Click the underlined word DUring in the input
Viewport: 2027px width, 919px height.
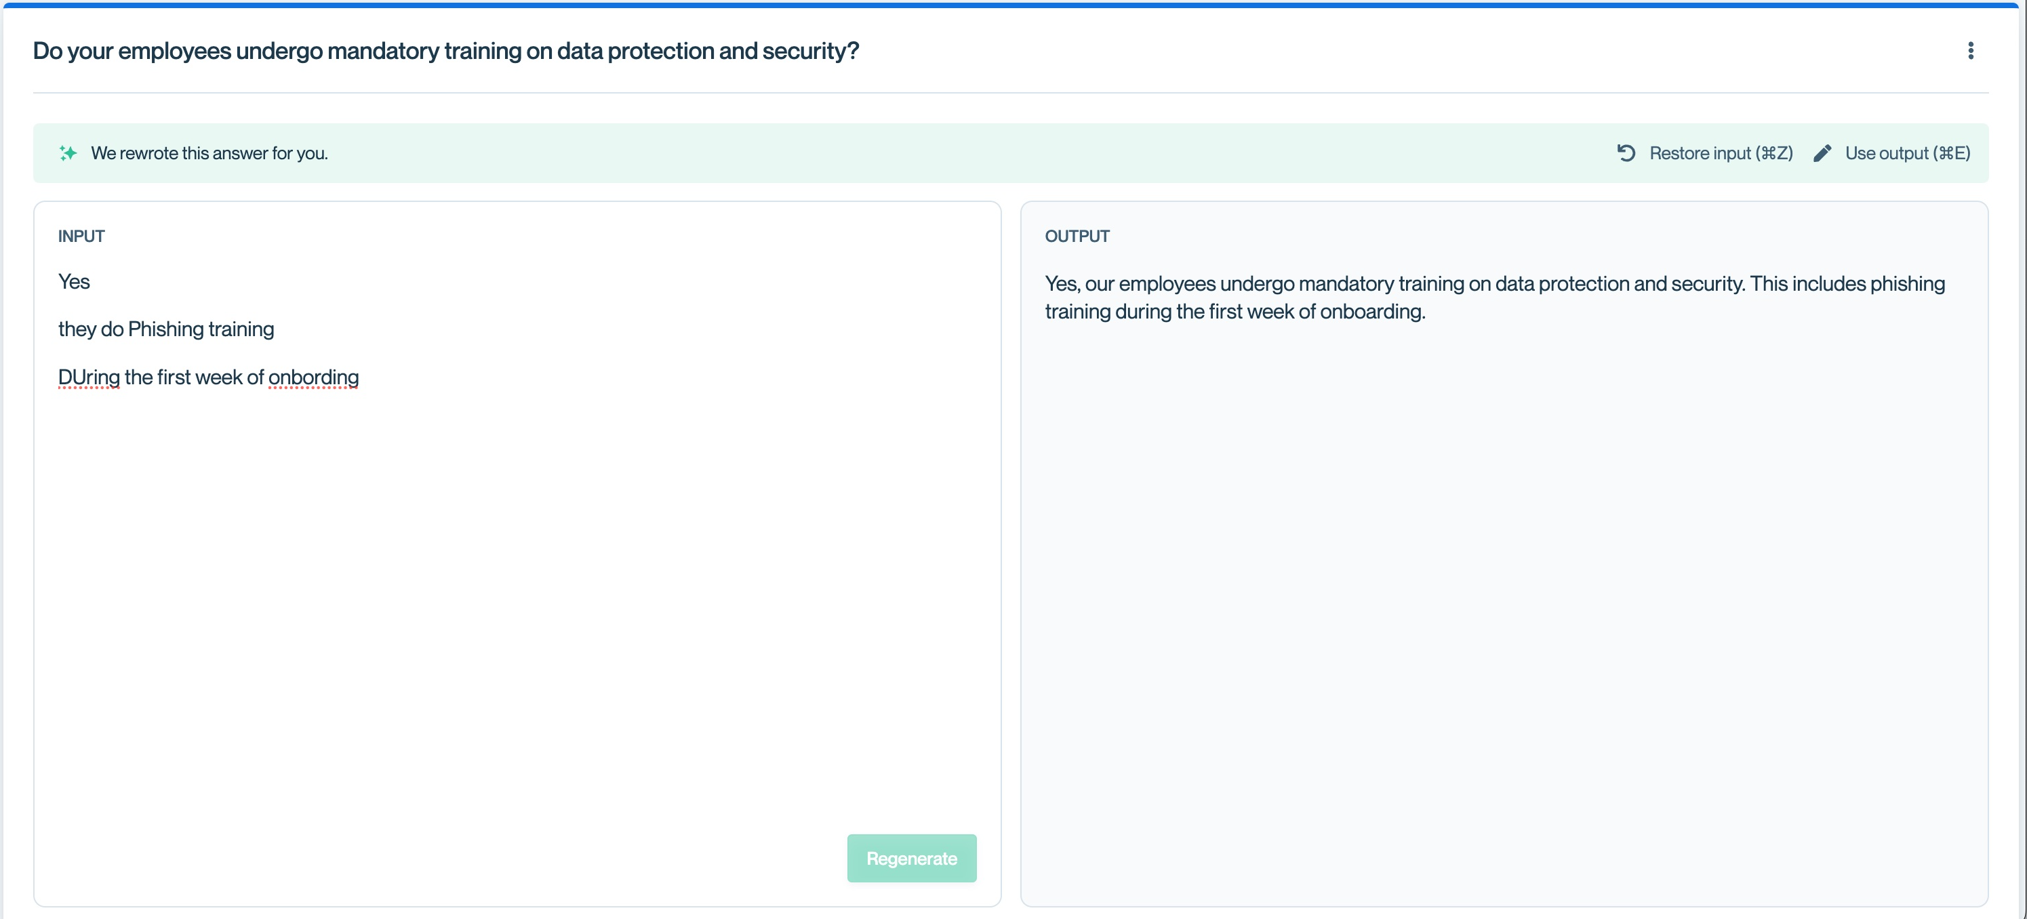click(89, 377)
